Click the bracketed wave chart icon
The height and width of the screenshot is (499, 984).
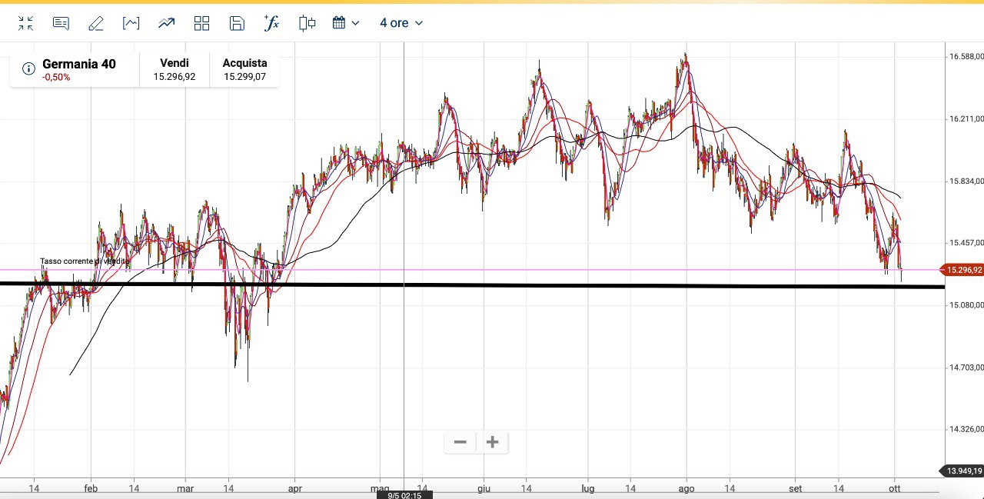(131, 23)
